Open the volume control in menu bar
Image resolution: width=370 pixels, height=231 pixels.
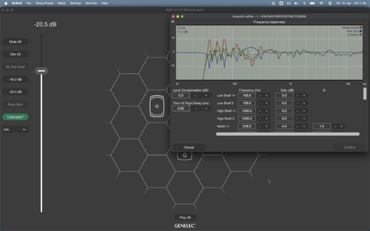[x=297, y=3]
